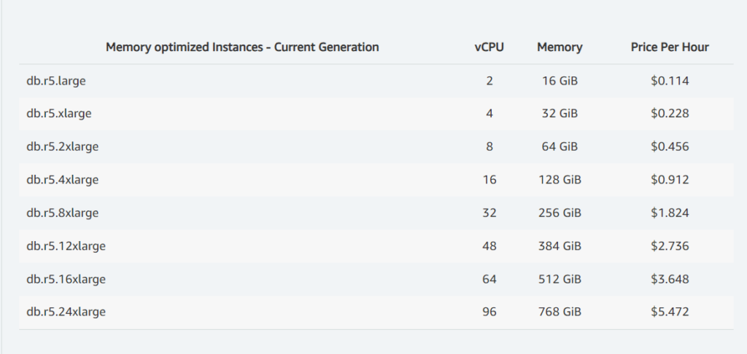Screen dimensions: 747x354
Task: Click the $5.472 hourly price
Action: point(670,312)
